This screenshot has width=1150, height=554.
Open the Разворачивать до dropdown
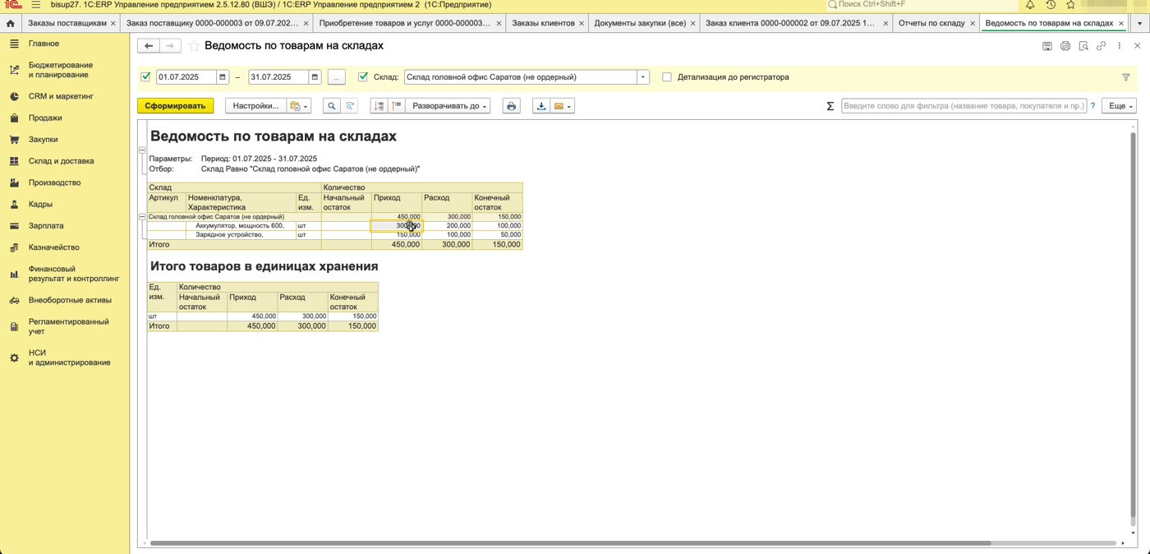(449, 106)
